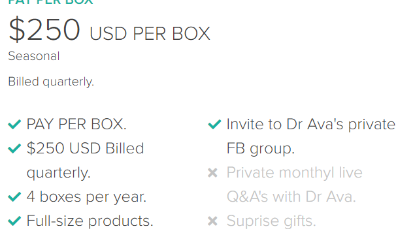The image size is (413, 235).
Task: Click the FB group. text line
Action: point(261,149)
